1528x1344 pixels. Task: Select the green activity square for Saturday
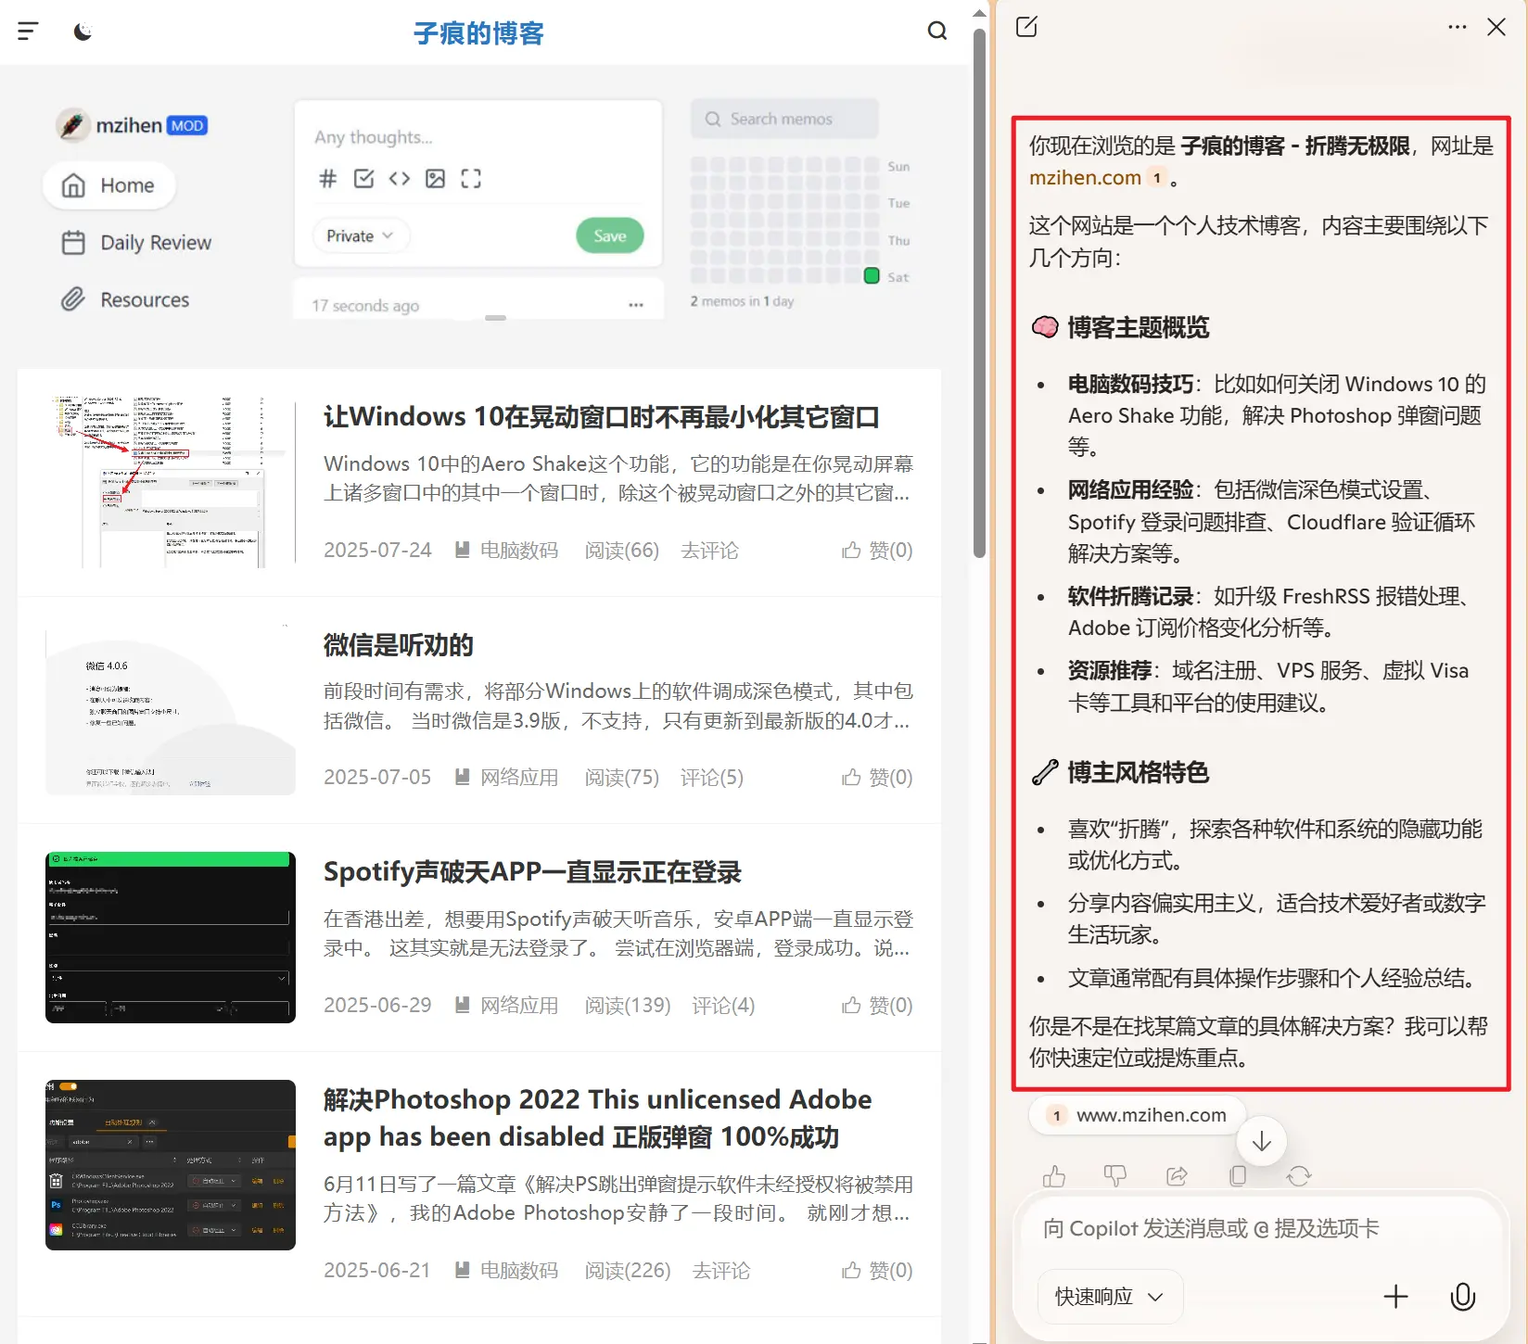[872, 275]
